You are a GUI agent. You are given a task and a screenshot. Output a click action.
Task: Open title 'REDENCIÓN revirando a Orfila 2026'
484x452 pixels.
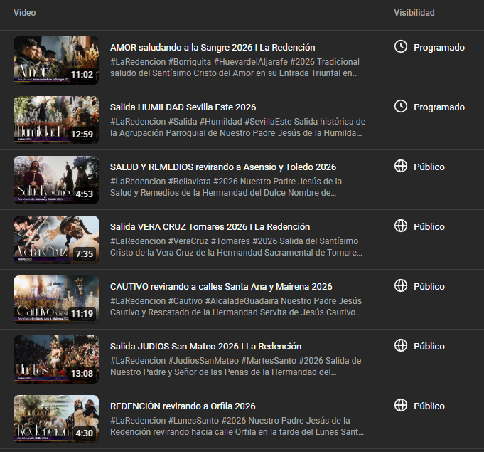pos(183,406)
